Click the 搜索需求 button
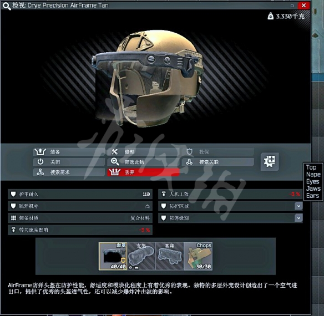The width and height of the screenshot is (324, 316). tap(69, 172)
